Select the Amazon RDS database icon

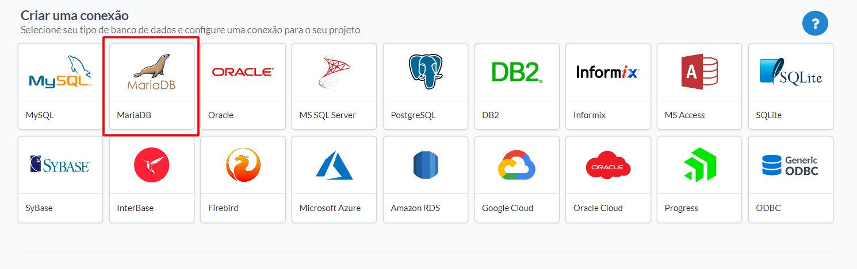click(x=426, y=165)
